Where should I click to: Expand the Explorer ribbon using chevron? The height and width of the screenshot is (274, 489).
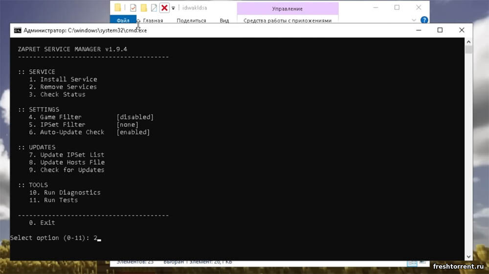pyautogui.click(x=414, y=20)
